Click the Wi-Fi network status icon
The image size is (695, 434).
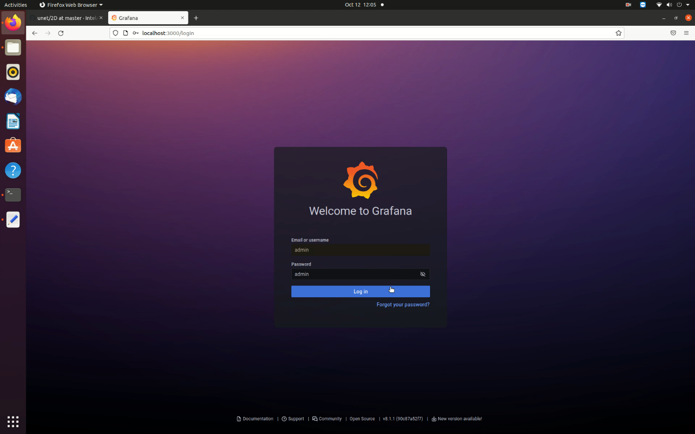click(659, 5)
